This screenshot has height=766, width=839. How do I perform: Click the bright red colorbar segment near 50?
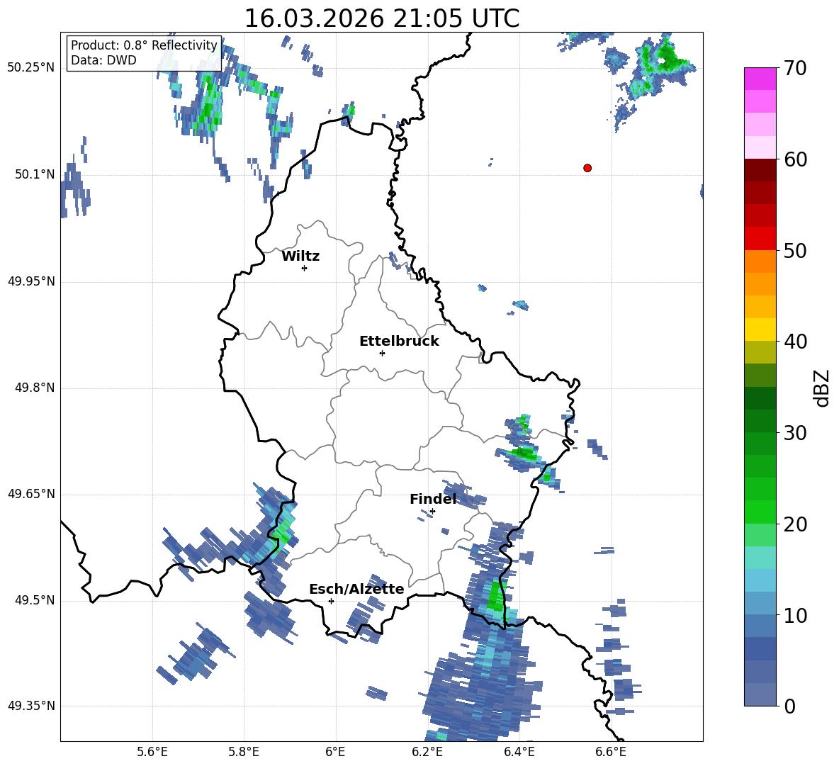[x=760, y=238]
